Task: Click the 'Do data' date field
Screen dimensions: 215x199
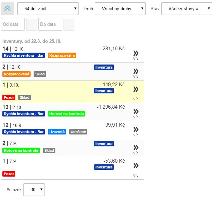Action: click(50, 24)
